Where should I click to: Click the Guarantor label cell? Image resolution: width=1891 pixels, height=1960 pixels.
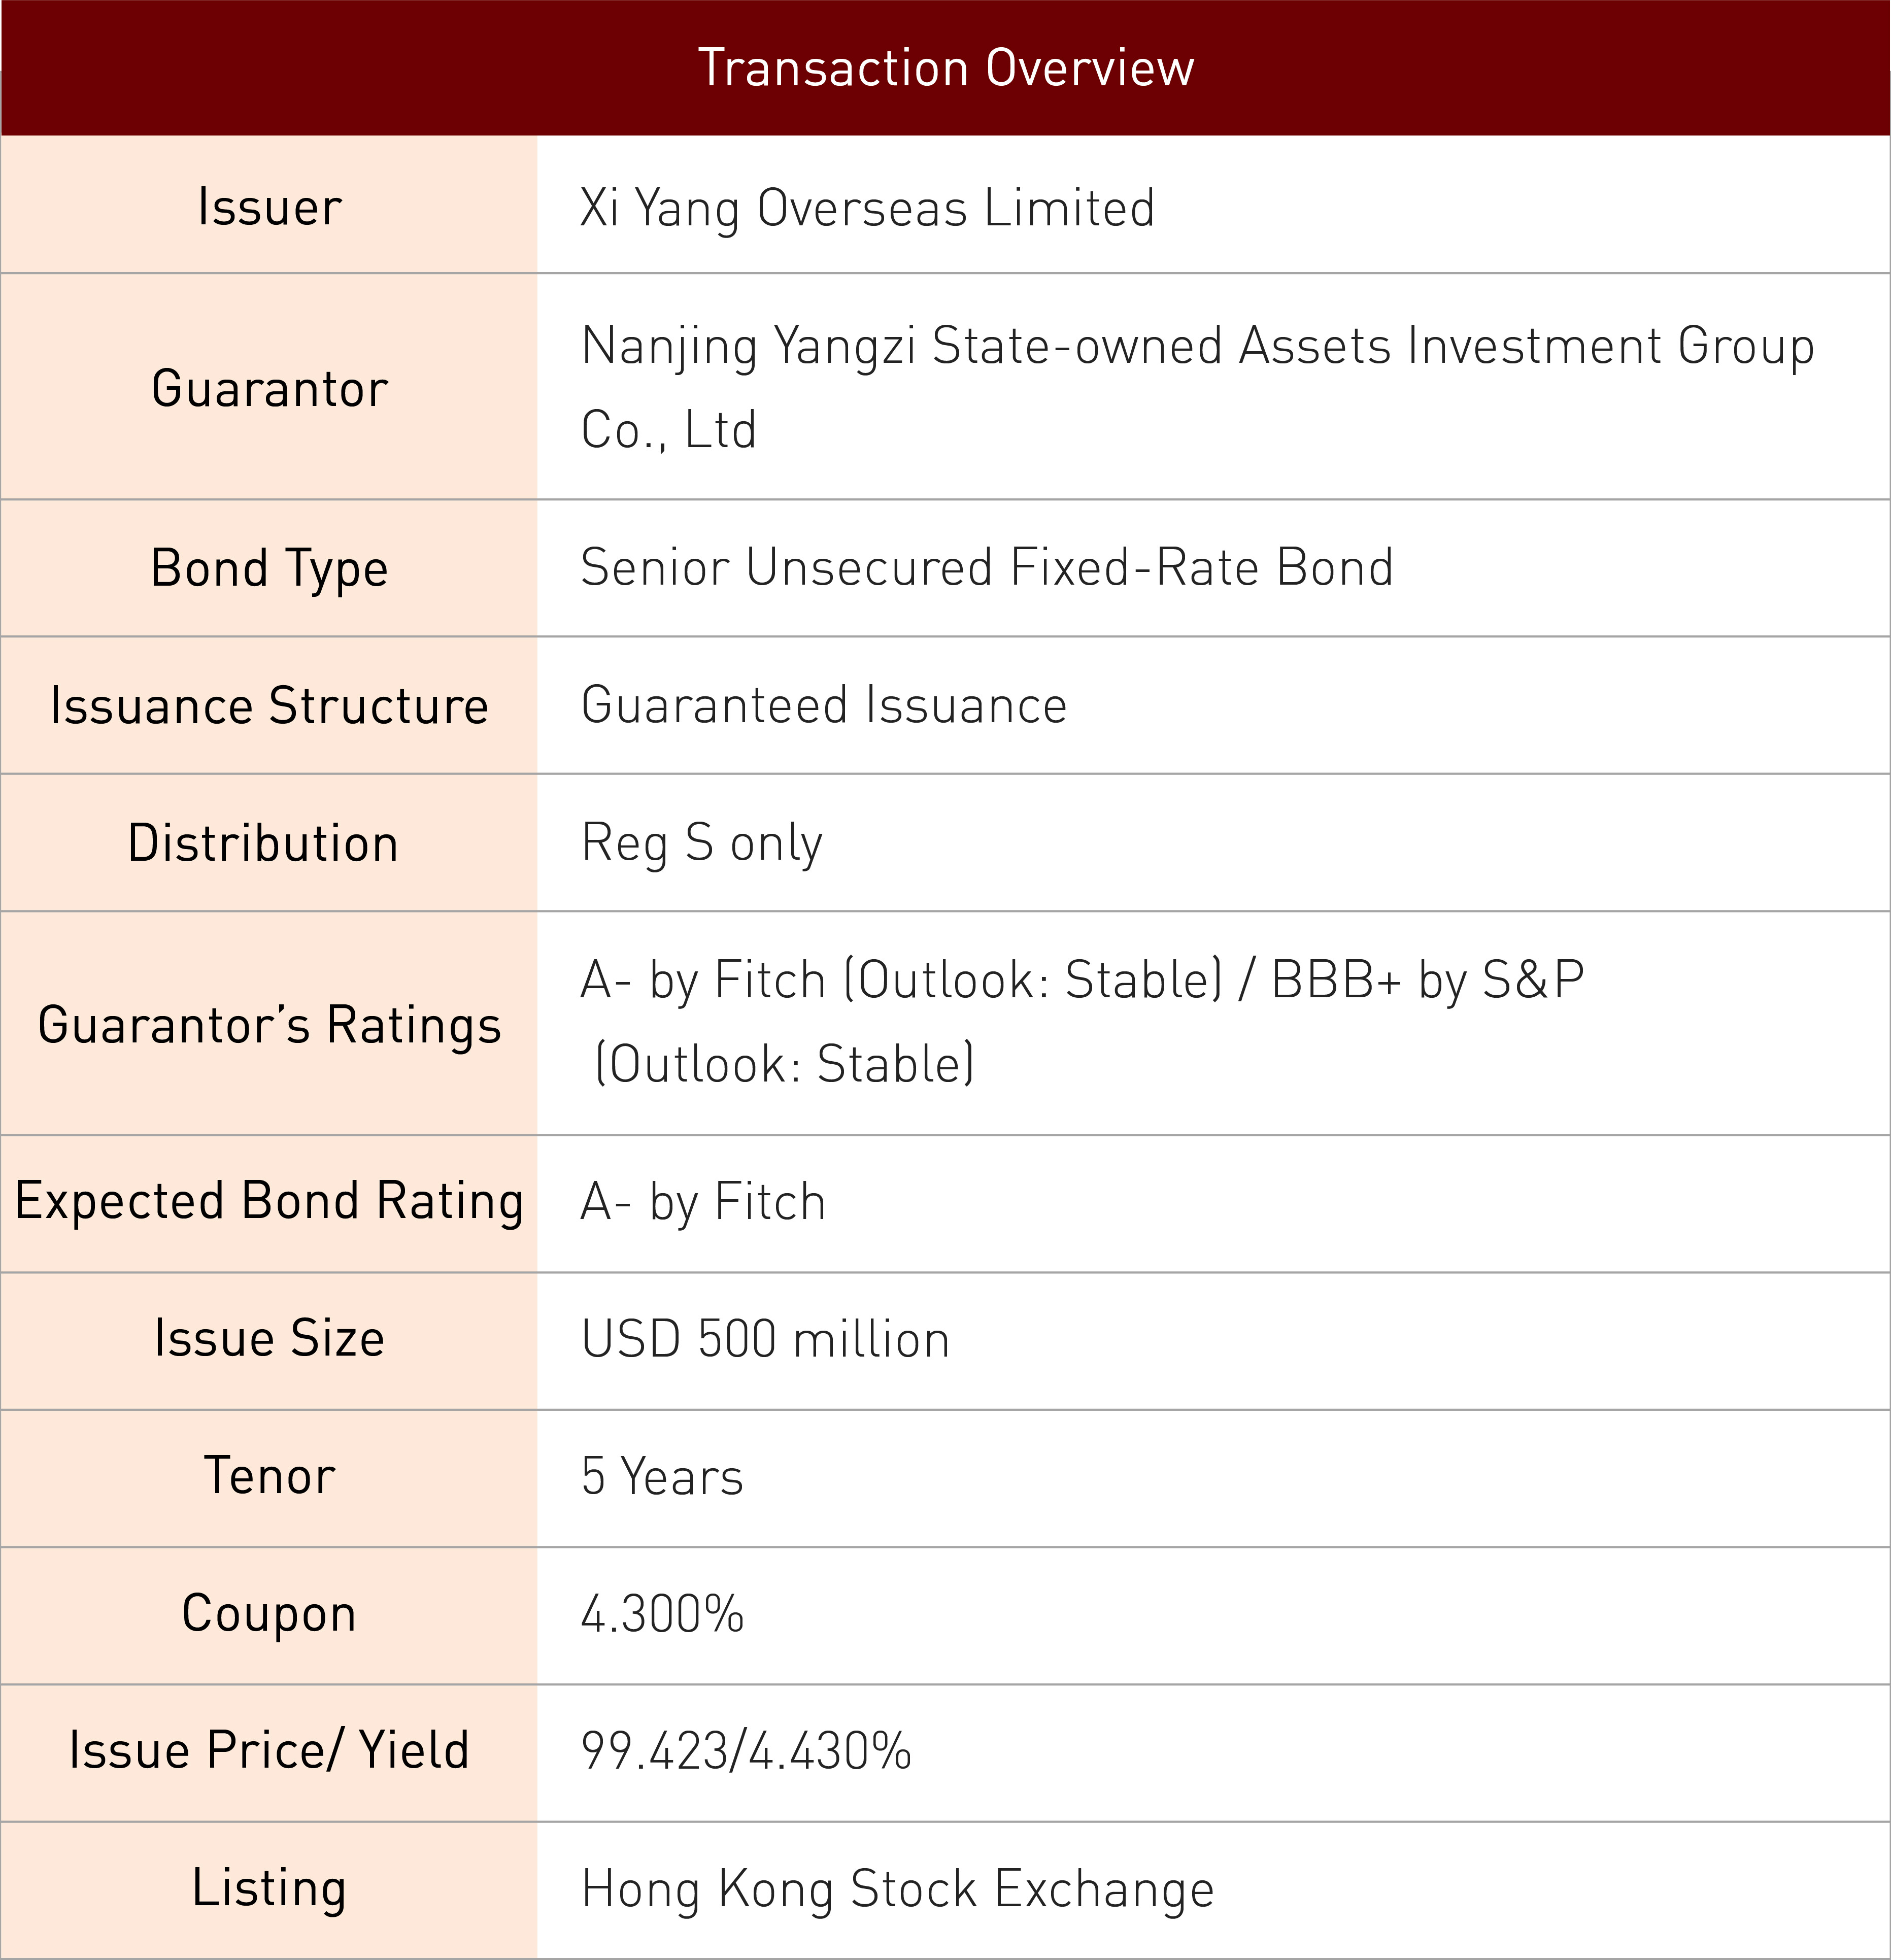(x=269, y=388)
